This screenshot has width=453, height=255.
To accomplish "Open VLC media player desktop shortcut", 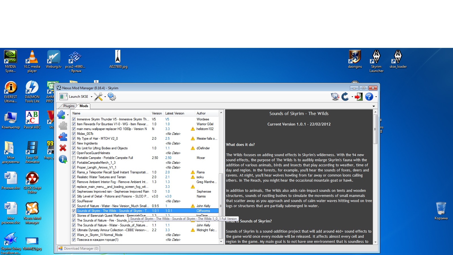I will tap(32, 61).
